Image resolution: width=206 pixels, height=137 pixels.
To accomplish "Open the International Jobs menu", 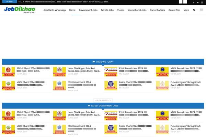I will pos(137,10).
